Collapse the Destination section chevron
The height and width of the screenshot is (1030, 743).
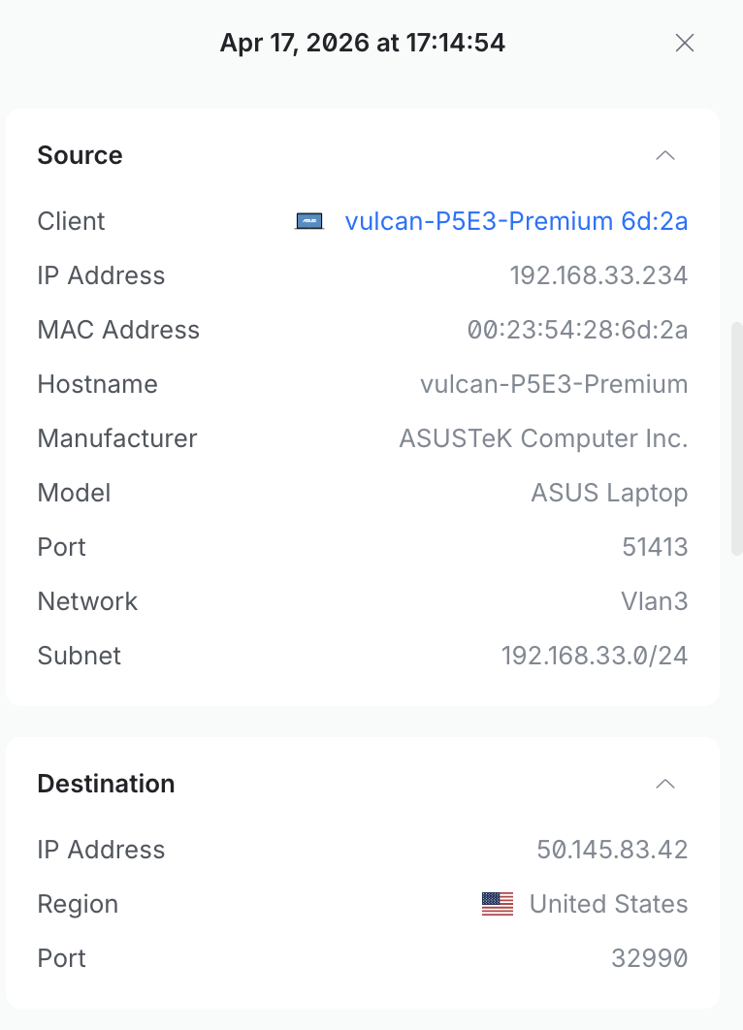pos(665,784)
